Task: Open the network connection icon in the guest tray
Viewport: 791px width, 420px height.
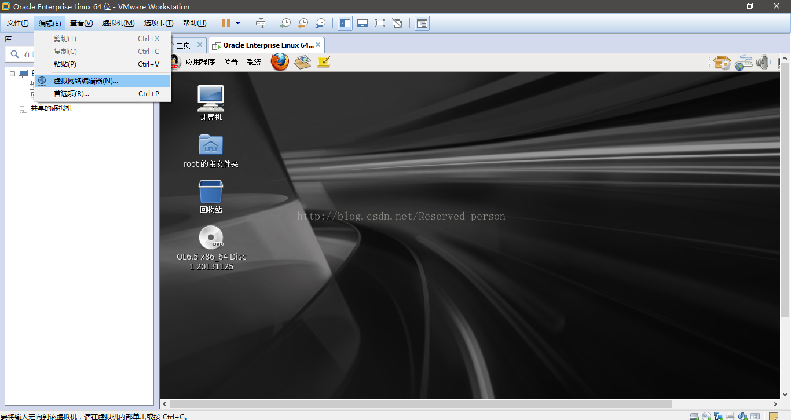Action: 744,63
